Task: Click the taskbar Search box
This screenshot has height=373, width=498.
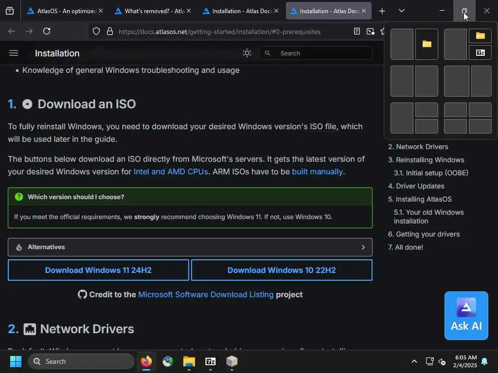Action: coord(81,361)
